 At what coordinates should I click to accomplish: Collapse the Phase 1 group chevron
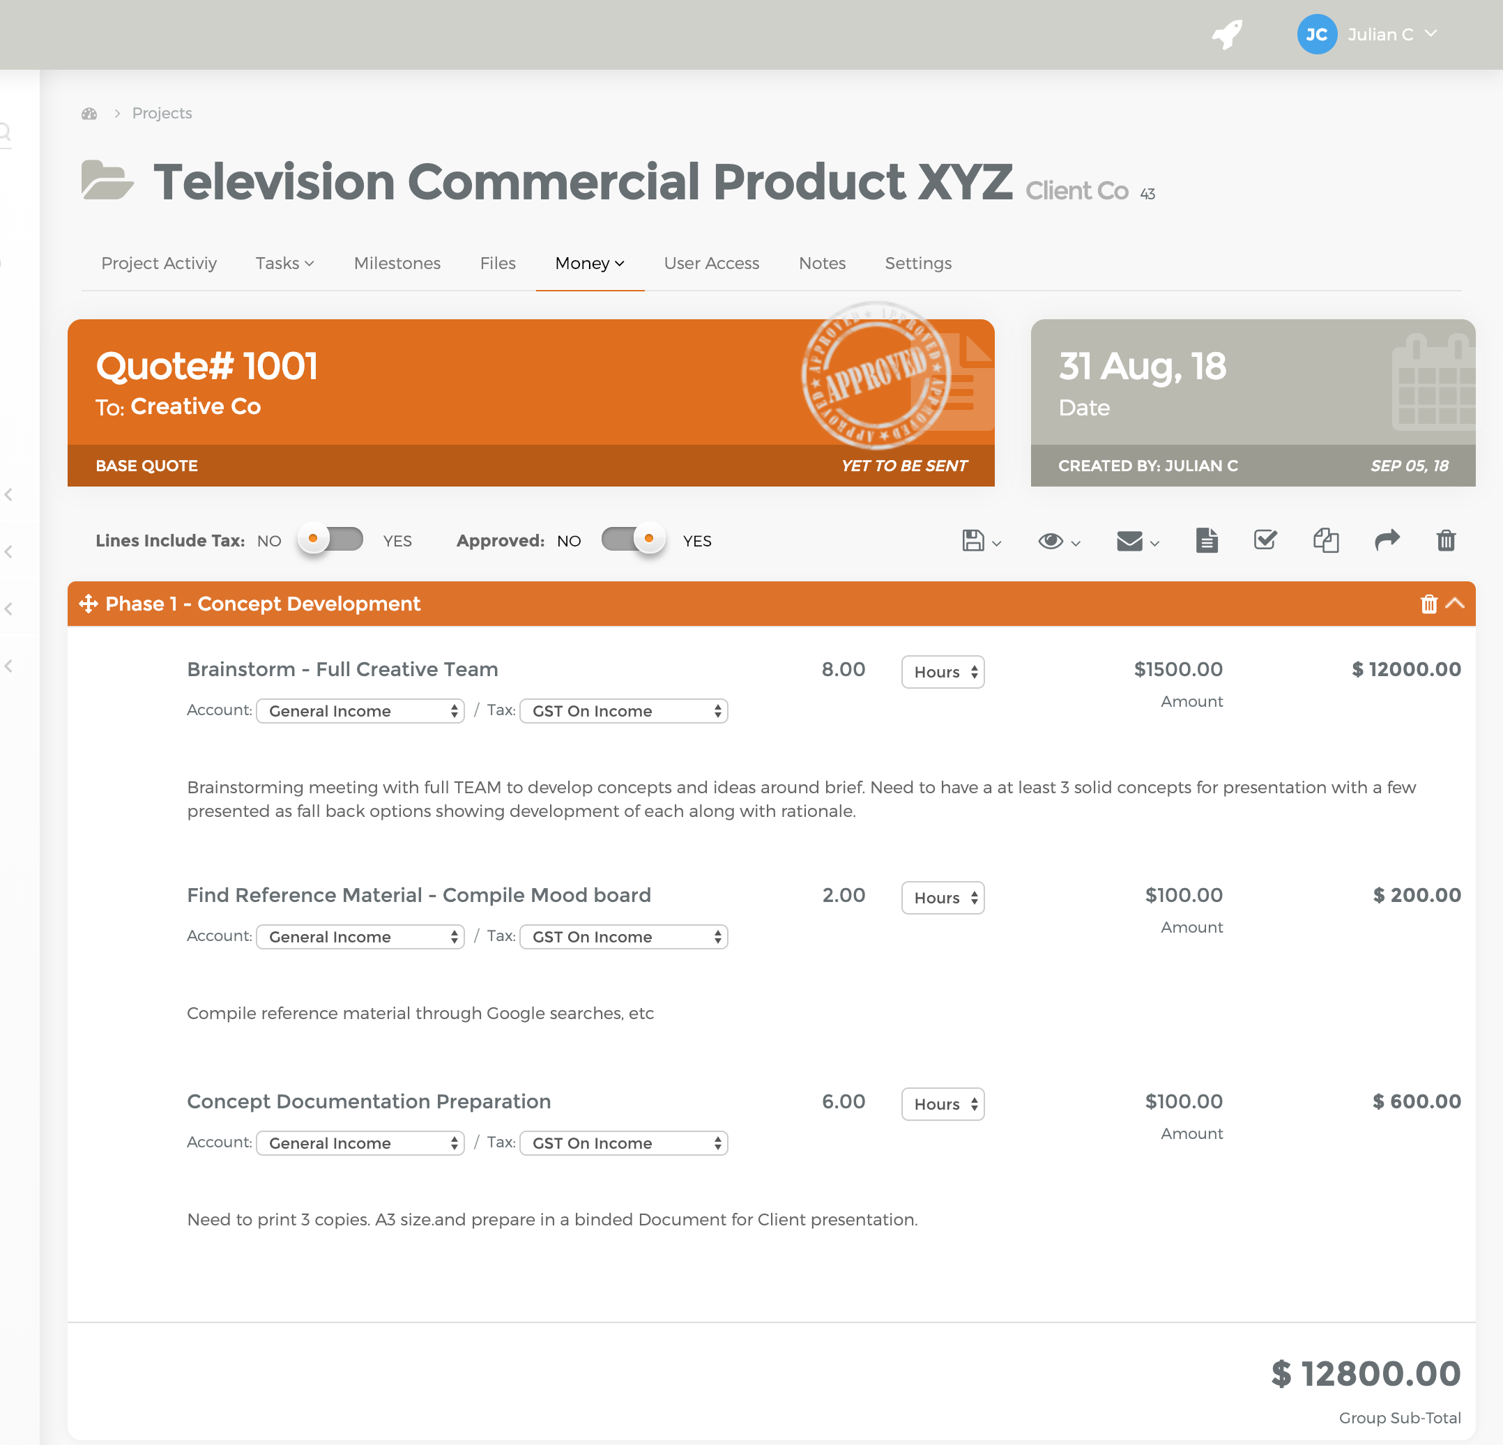click(x=1455, y=603)
